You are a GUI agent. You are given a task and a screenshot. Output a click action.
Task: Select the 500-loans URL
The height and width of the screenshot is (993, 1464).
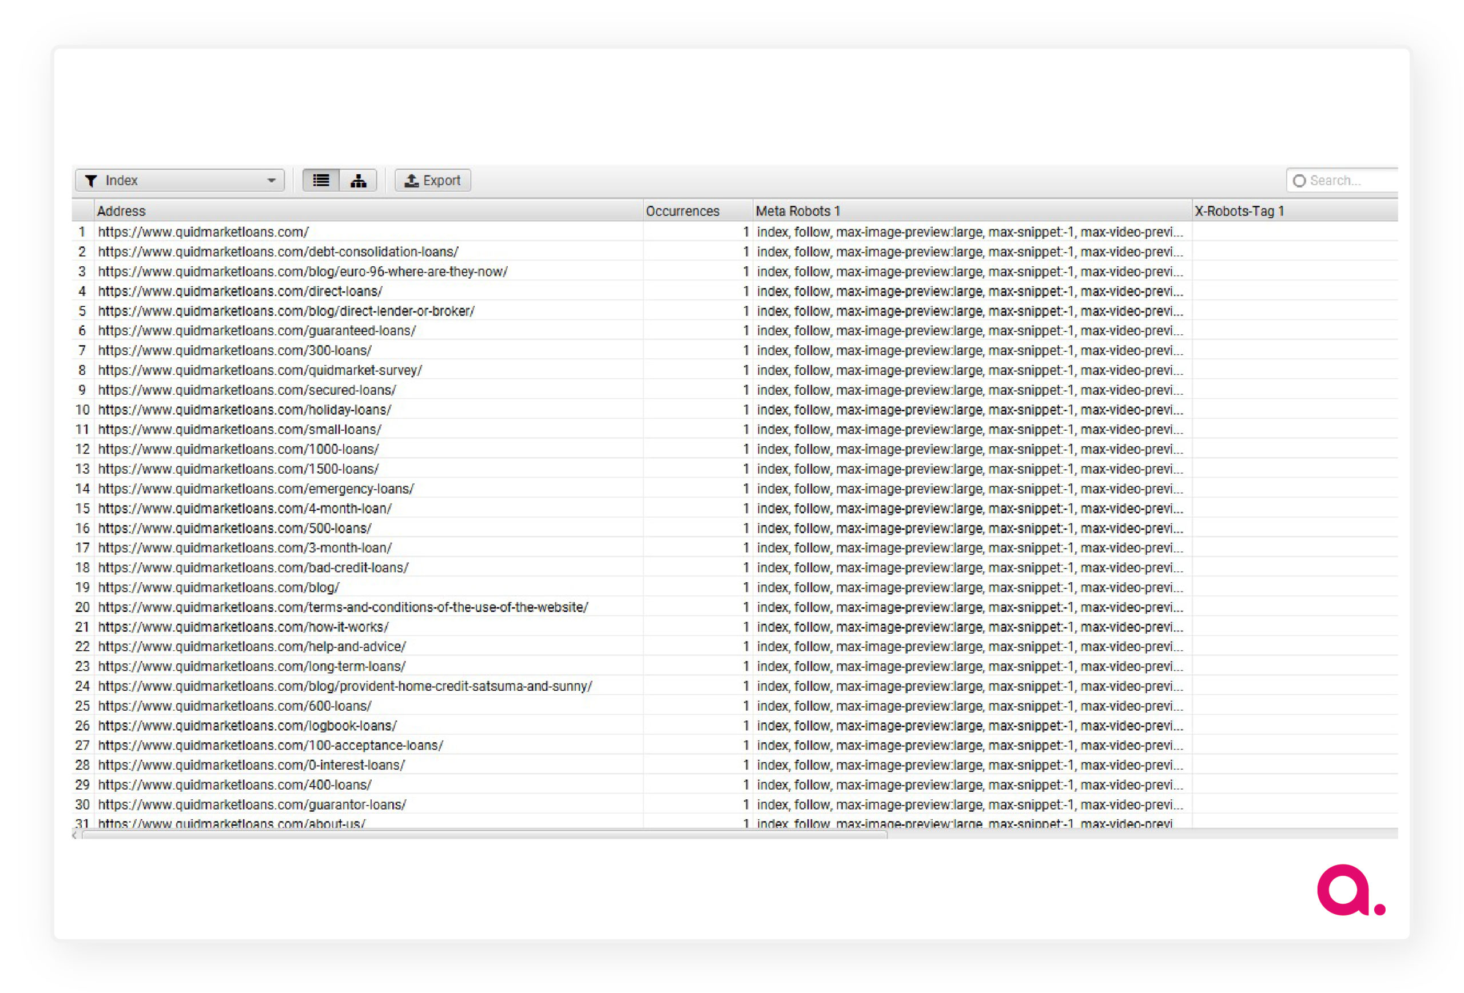235,528
